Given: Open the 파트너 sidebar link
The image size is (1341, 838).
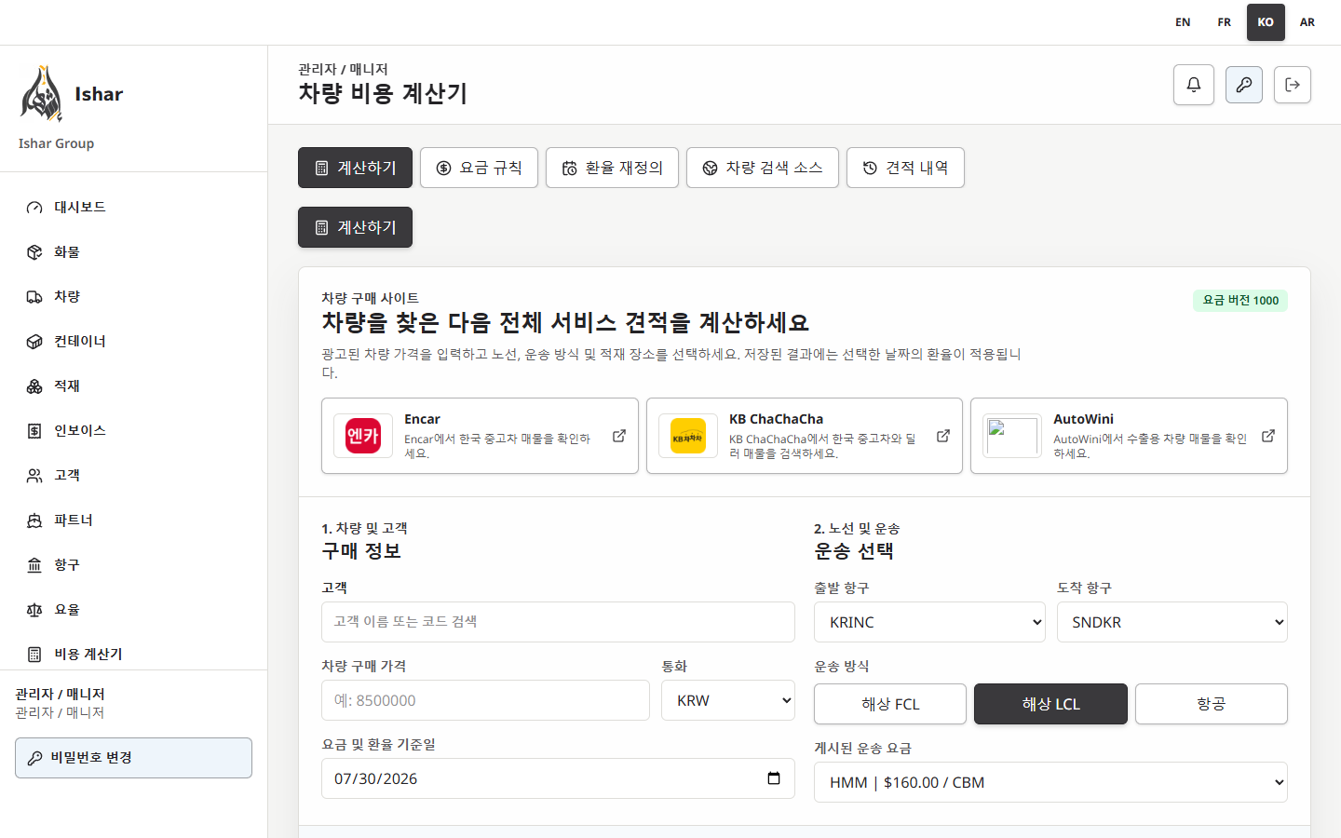Looking at the screenshot, I should tap(133, 520).
